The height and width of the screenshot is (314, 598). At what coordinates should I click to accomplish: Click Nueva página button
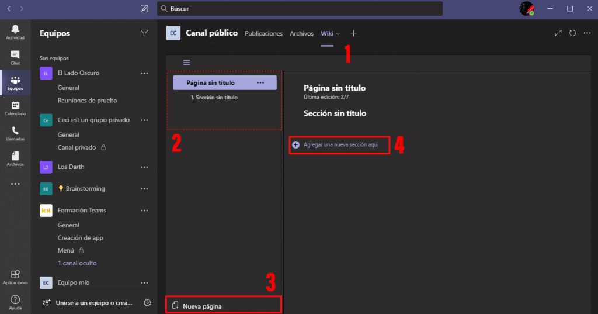point(224,306)
